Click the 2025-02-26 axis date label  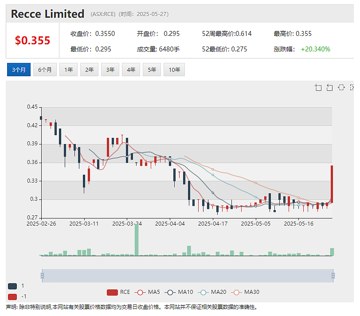pyautogui.click(x=41, y=223)
